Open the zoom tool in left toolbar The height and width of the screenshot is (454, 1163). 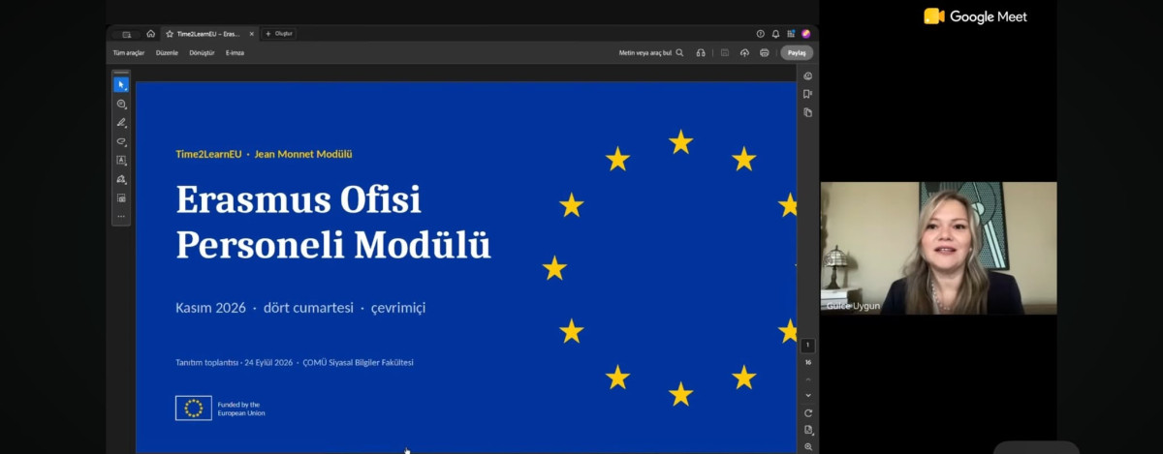[121, 104]
